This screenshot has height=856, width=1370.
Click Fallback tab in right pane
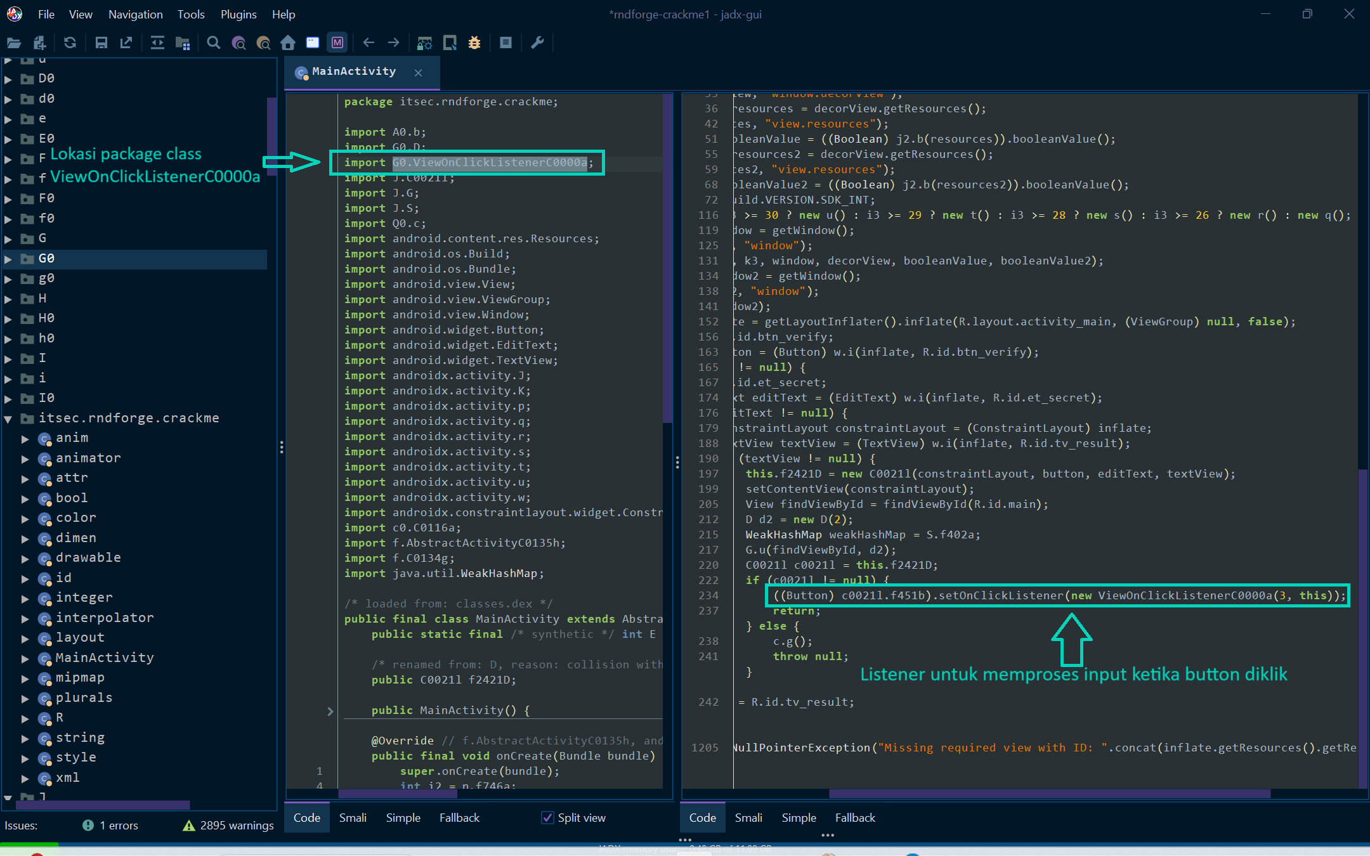(854, 817)
